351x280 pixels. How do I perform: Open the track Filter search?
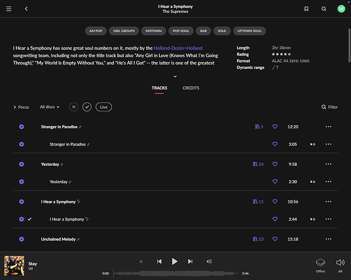pos(330,107)
